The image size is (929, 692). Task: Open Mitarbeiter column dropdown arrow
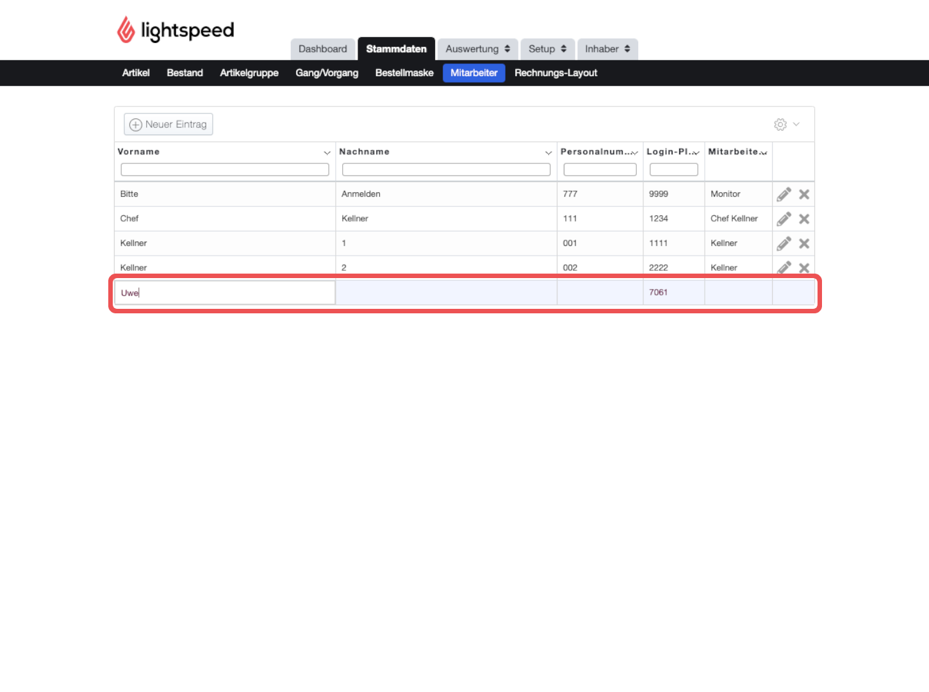coord(764,152)
